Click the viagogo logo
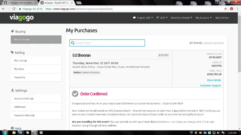241x135 pixels. (21, 18)
